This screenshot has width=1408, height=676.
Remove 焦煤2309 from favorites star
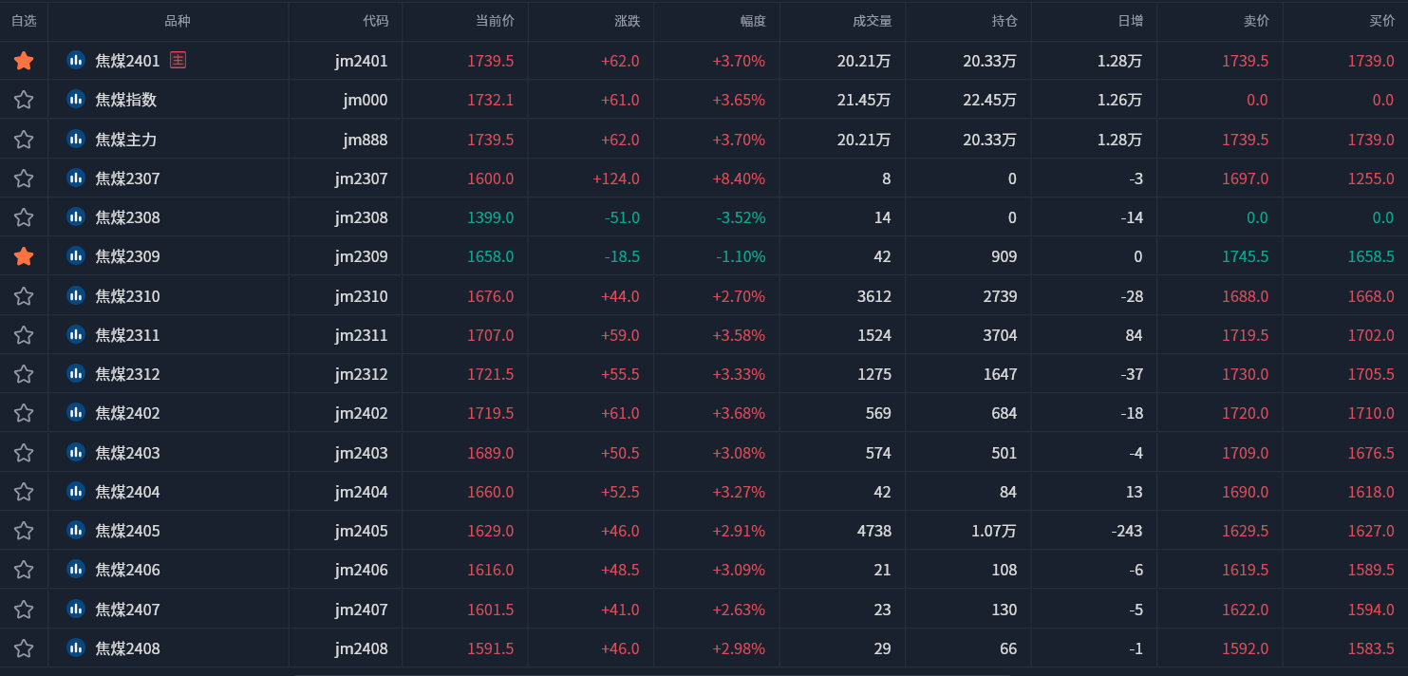(x=24, y=256)
